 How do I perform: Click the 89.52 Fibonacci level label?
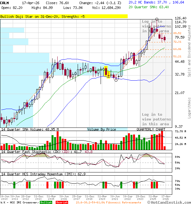click(x=177, y=33)
